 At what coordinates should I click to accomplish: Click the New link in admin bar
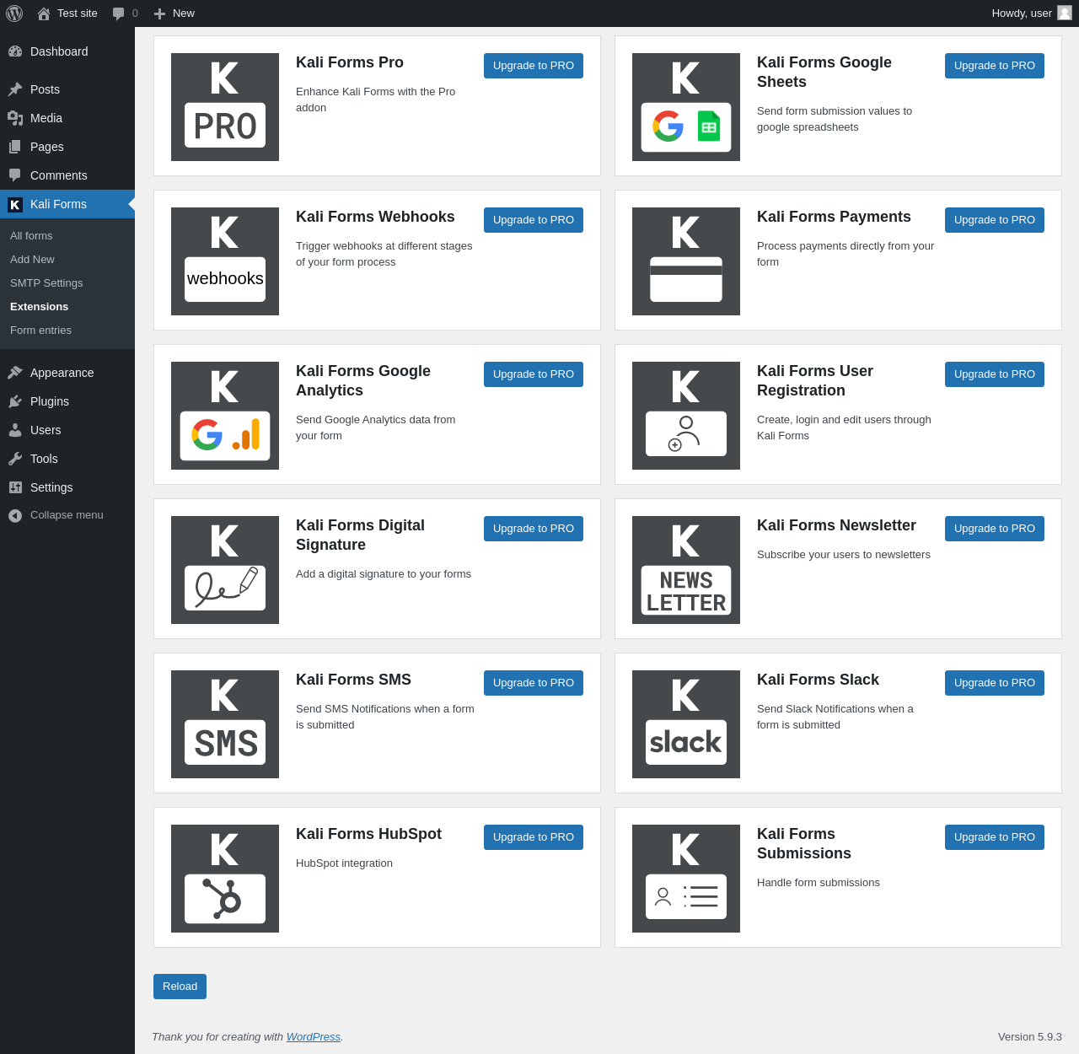[174, 13]
